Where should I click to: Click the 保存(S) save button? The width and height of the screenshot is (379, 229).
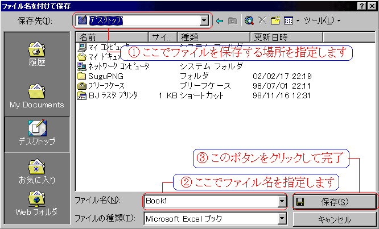[334, 201]
